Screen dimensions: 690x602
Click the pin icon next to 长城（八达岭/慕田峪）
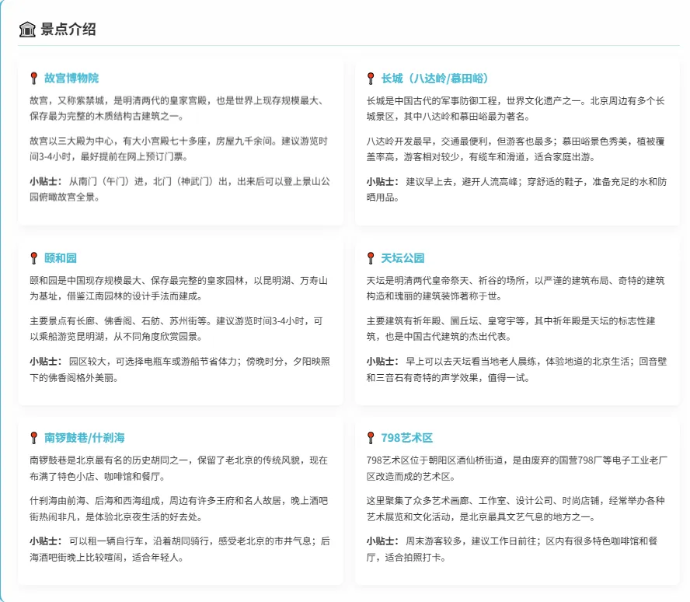click(371, 79)
